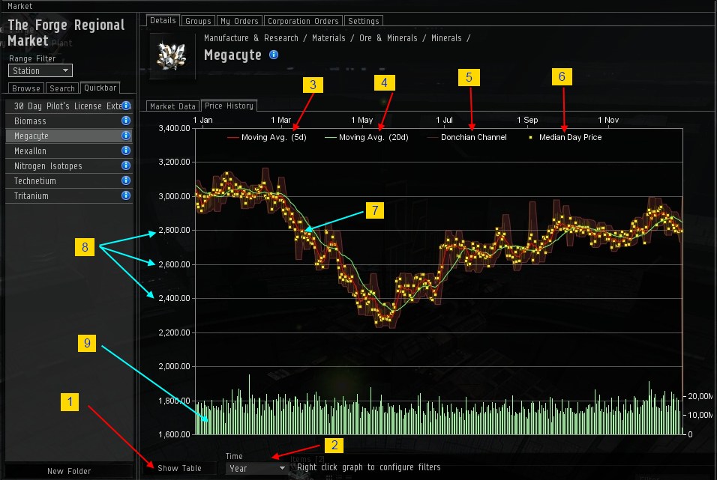Click Megacyte info icon in quickbar list
The height and width of the screenshot is (480, 717).
point(126,136)
